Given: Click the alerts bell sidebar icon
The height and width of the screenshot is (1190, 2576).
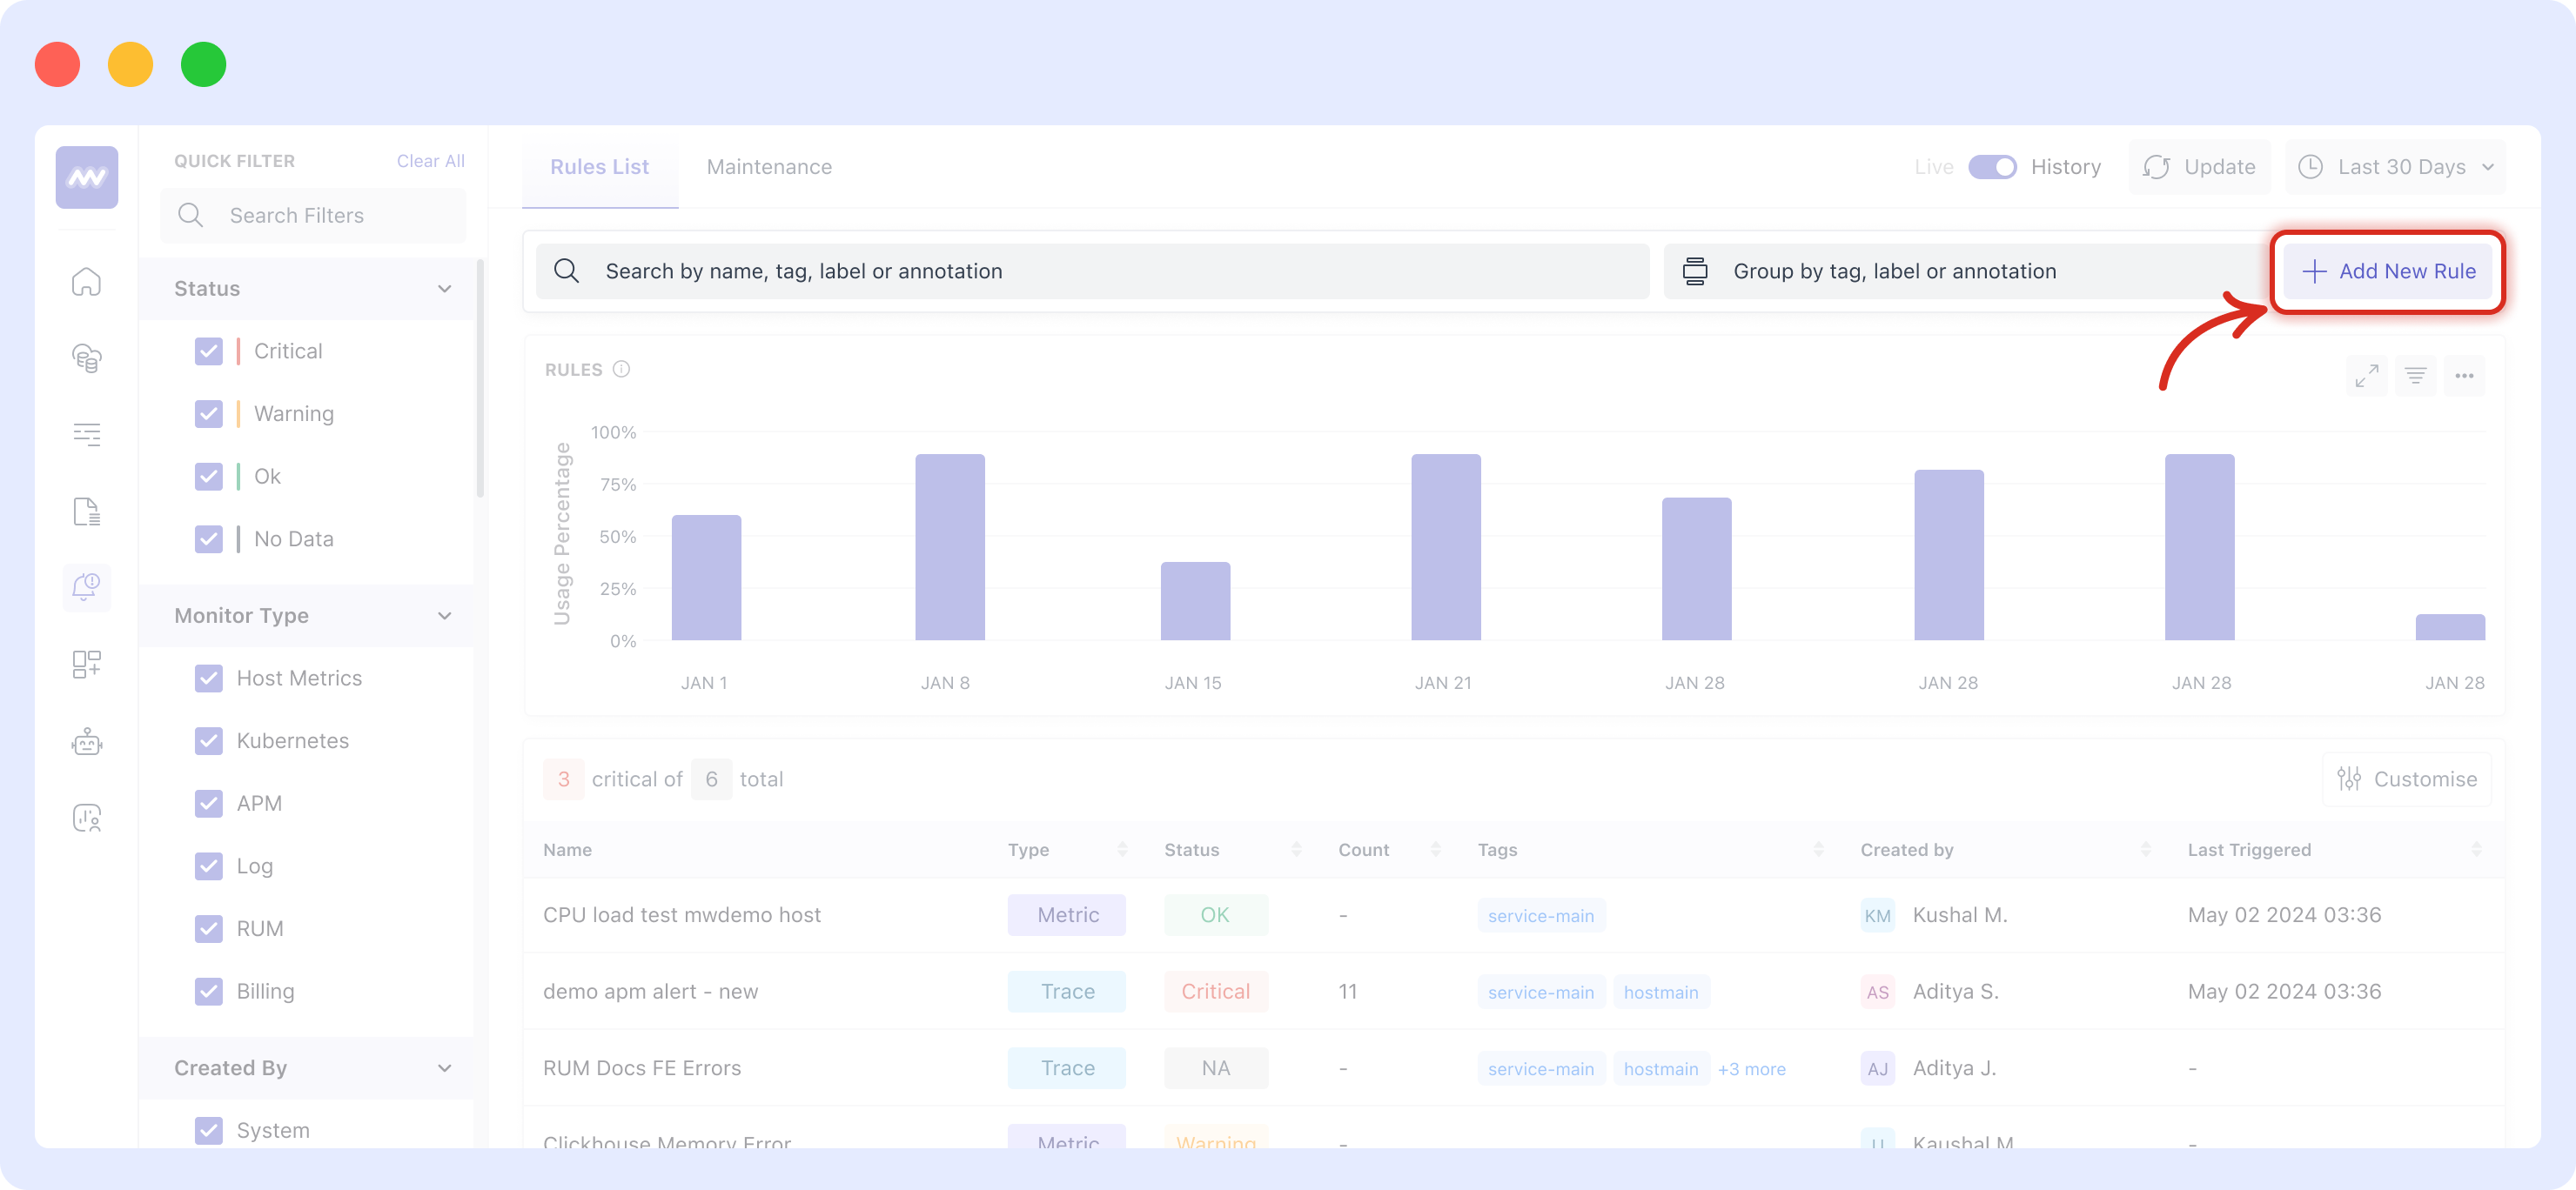Looking at the screenshot, I should [87, 586].
